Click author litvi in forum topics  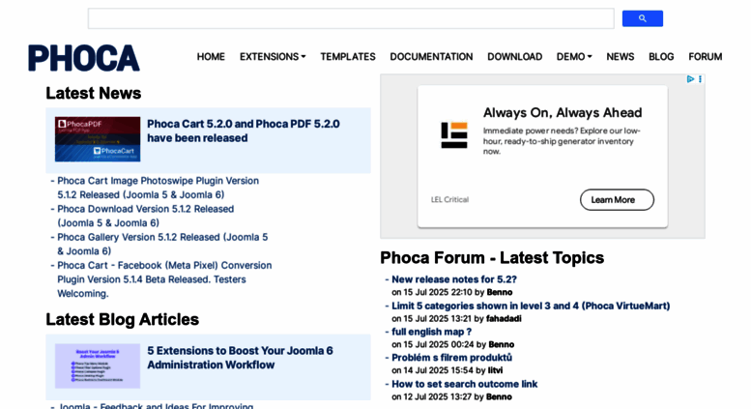pyautogui.click(x=495, y=370)
